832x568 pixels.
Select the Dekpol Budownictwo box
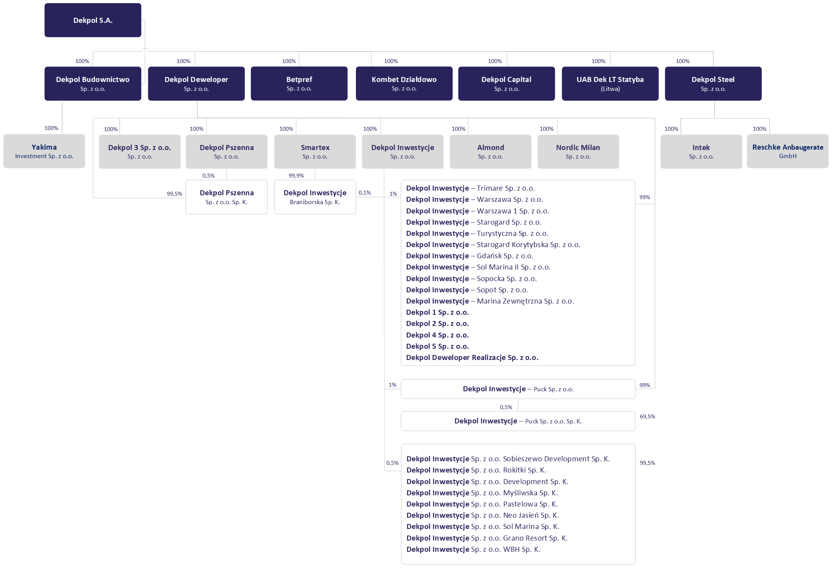[x=93, y=84]
